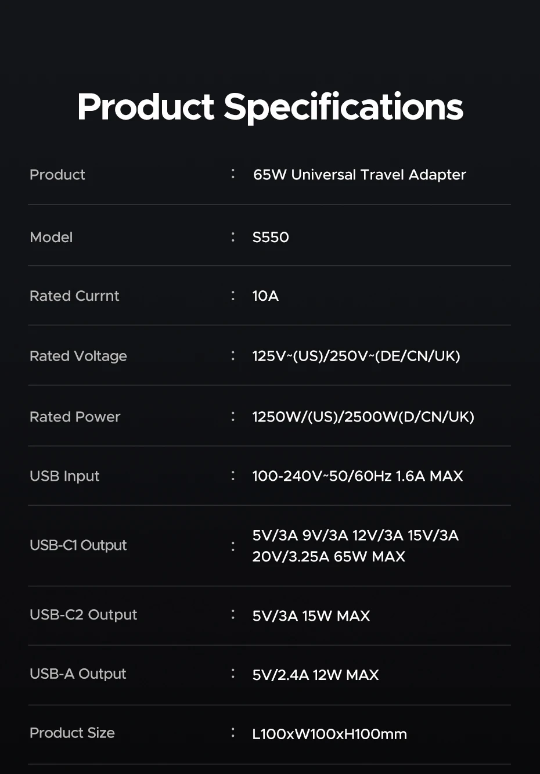Click the L100xW100xH100mm product size value
The height and width of the screenshot is (774, 540).
pos(329,734)
